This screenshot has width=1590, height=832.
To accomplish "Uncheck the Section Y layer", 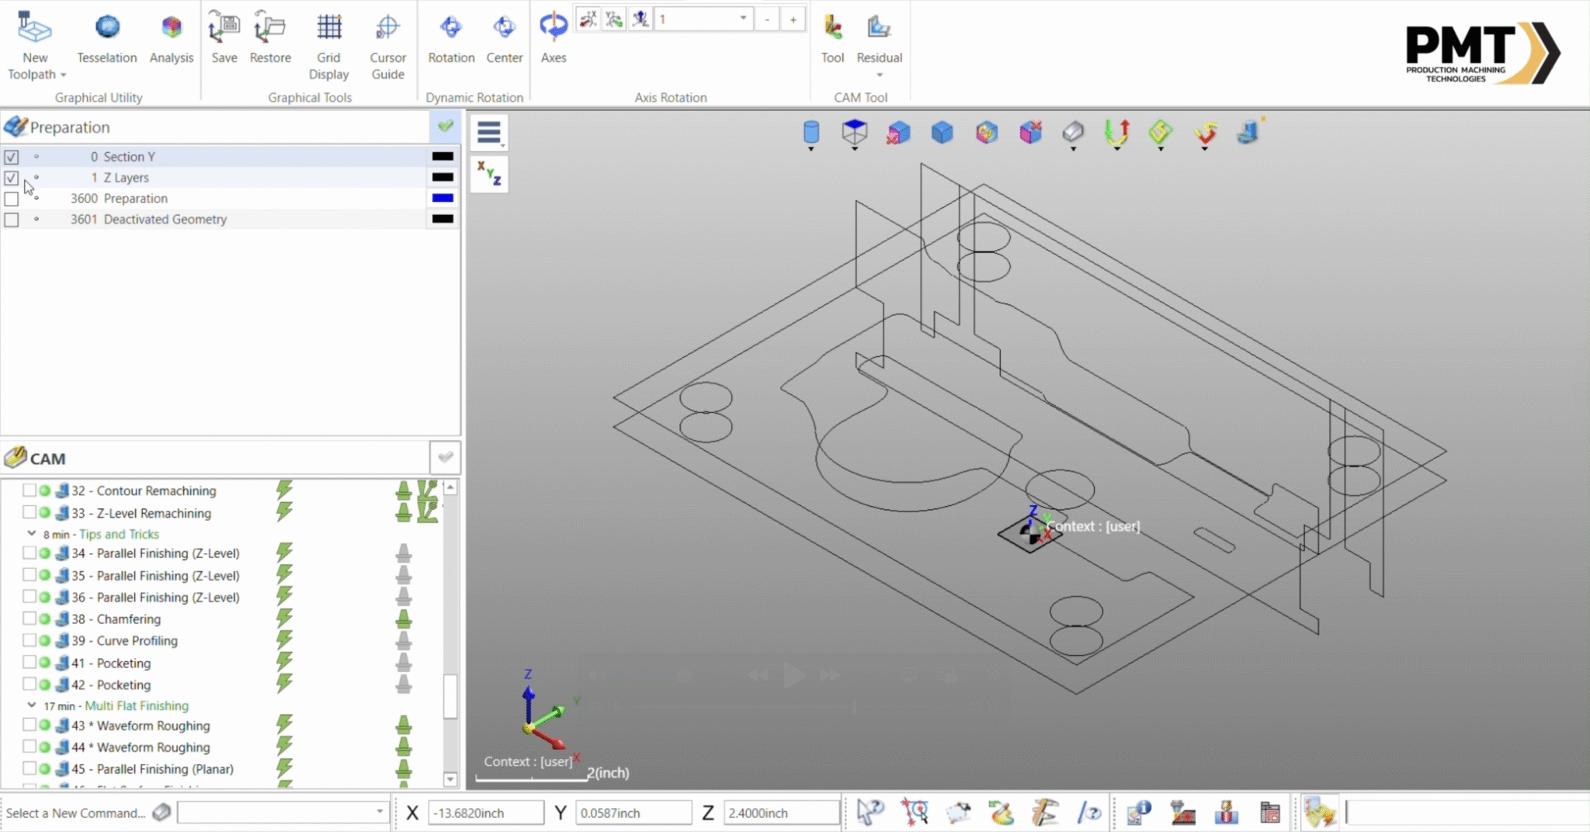I will (12, 157).
